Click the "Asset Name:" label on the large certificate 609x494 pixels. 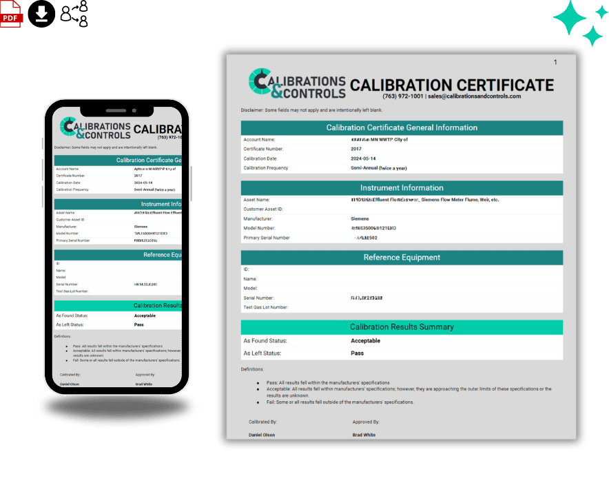256,200
